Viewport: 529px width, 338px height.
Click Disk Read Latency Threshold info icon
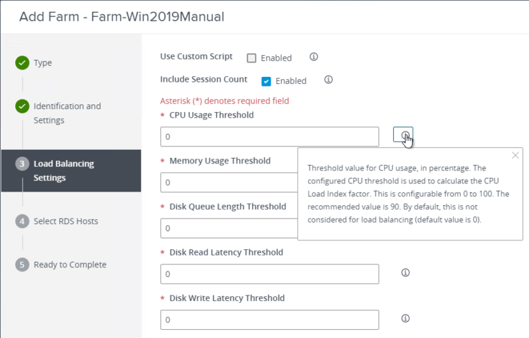coord(405,273)
